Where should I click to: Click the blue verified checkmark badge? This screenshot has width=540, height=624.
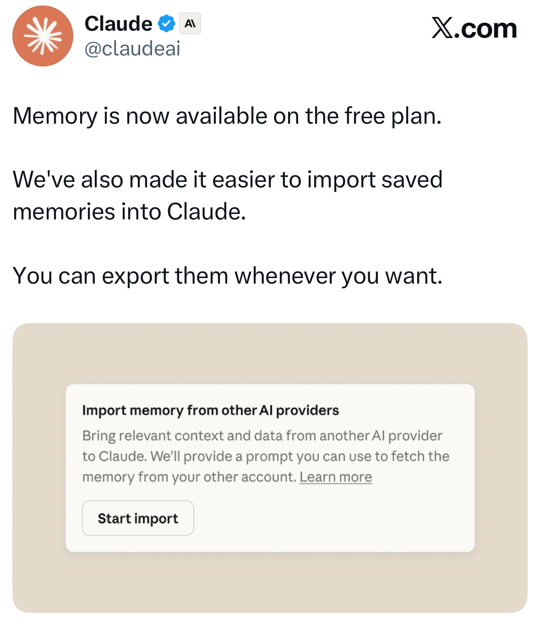pyautogui.click(x=167, y=24)
